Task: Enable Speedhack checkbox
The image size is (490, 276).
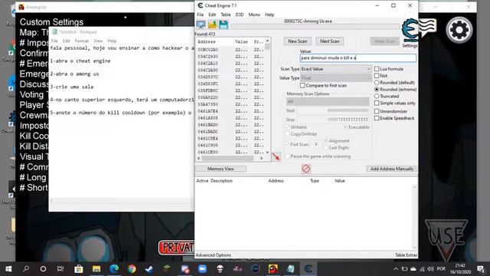Action: [377, 118]
